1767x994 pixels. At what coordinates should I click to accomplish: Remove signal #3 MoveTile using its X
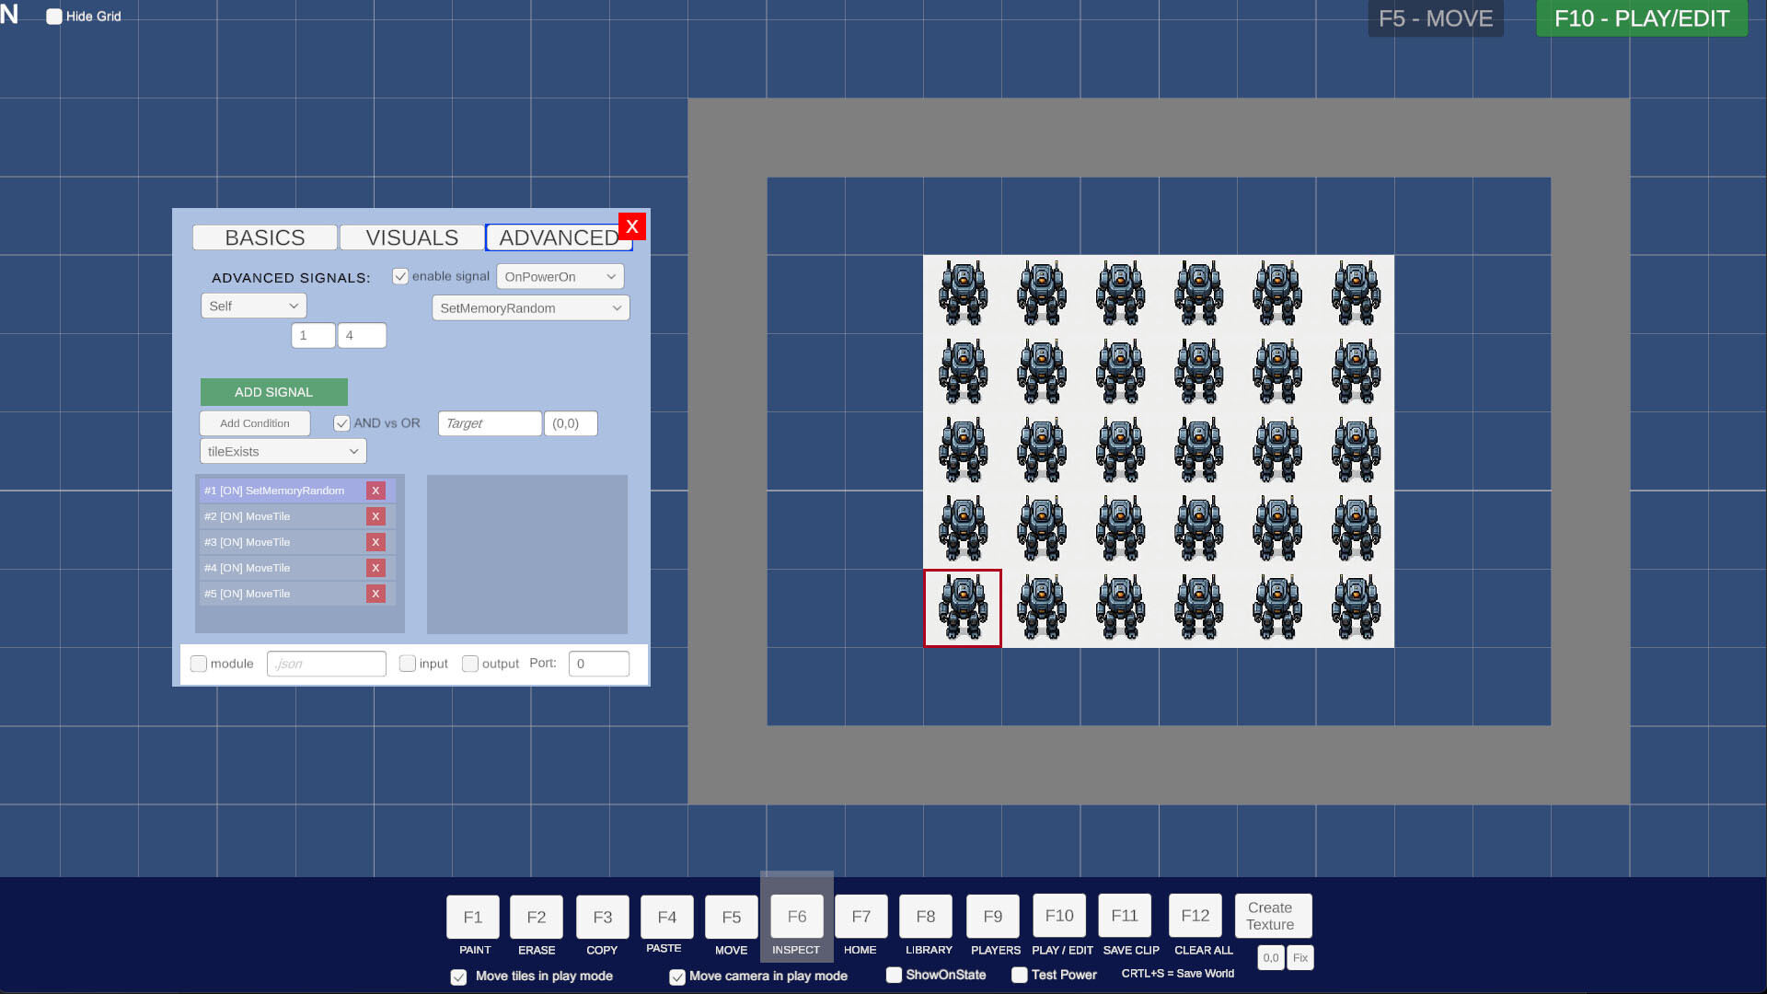375,542
